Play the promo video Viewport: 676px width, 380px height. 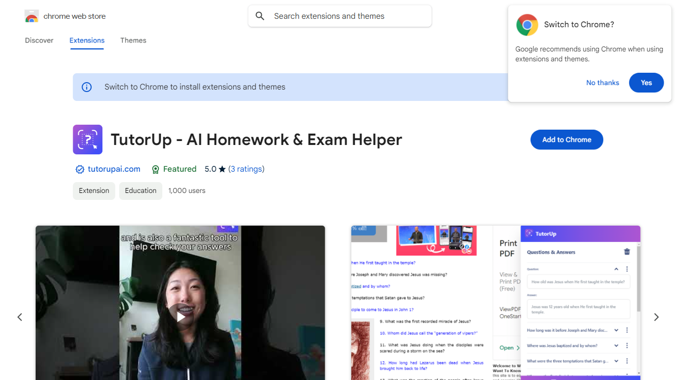[x=180, y=316]
